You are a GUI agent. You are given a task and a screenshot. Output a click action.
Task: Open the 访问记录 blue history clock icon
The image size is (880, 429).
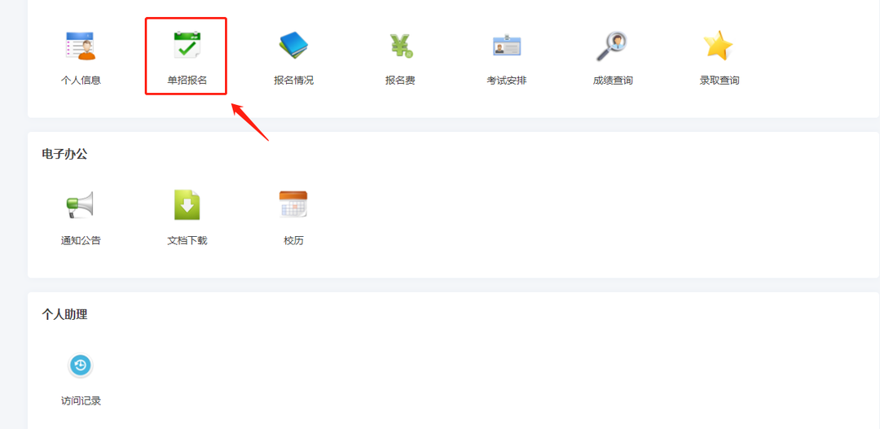[81, 366]
